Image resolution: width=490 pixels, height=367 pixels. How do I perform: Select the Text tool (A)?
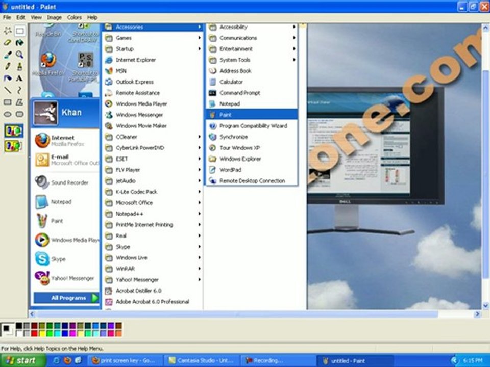[19, 78]
